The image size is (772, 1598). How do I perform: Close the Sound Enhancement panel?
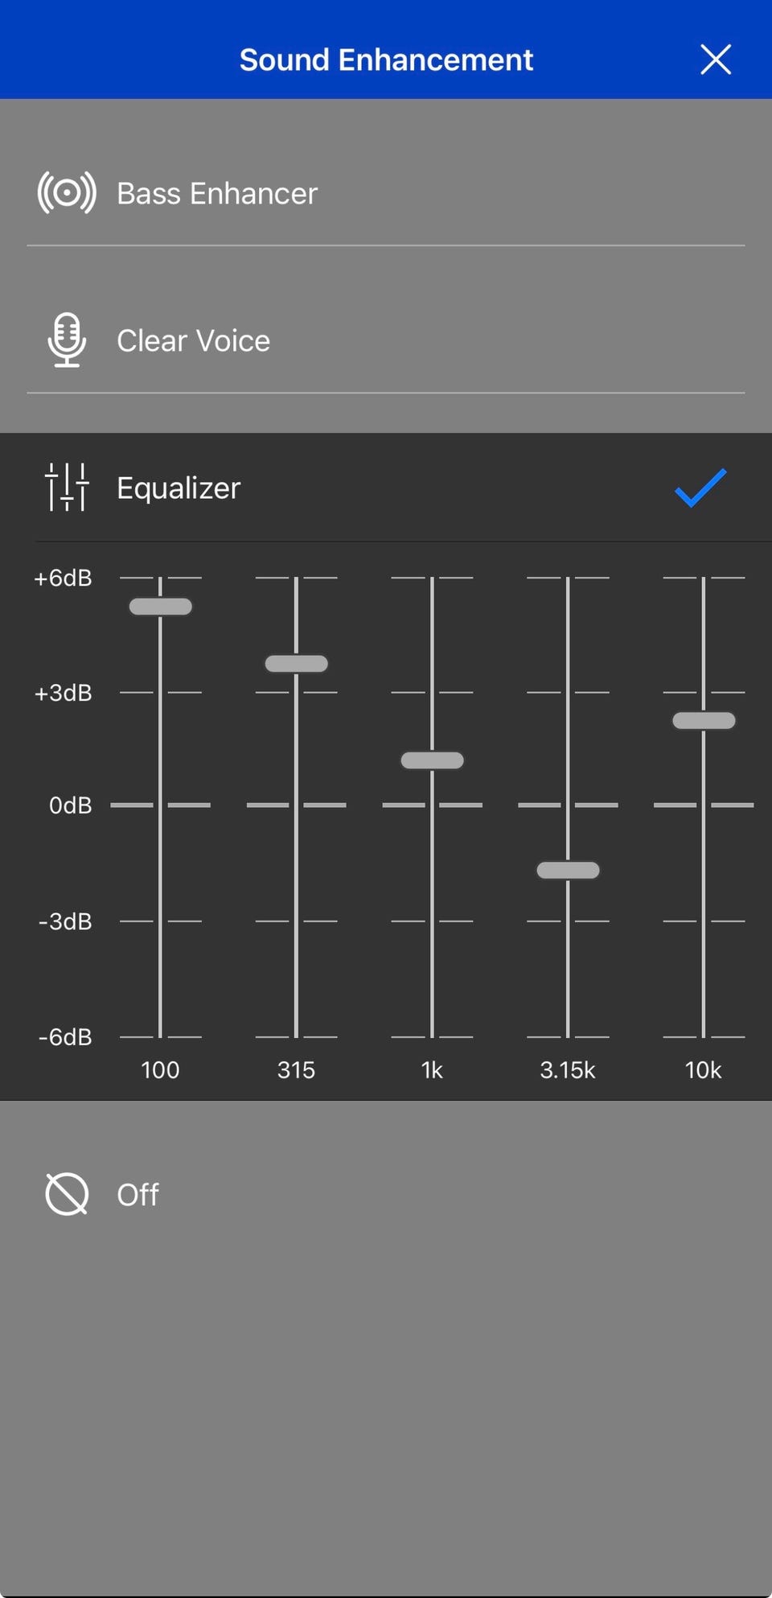715,60
